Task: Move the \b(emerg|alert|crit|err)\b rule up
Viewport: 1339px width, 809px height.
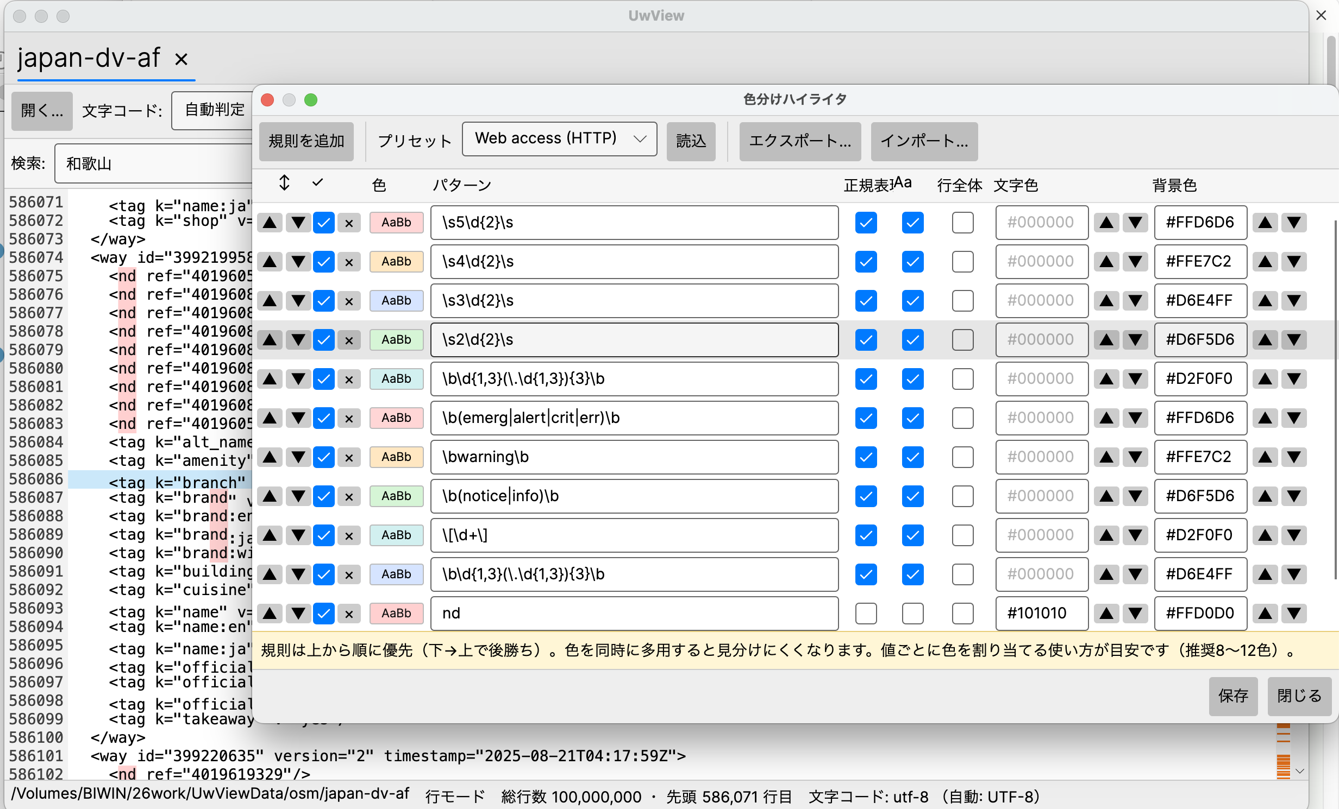Action: click(270, 418)
